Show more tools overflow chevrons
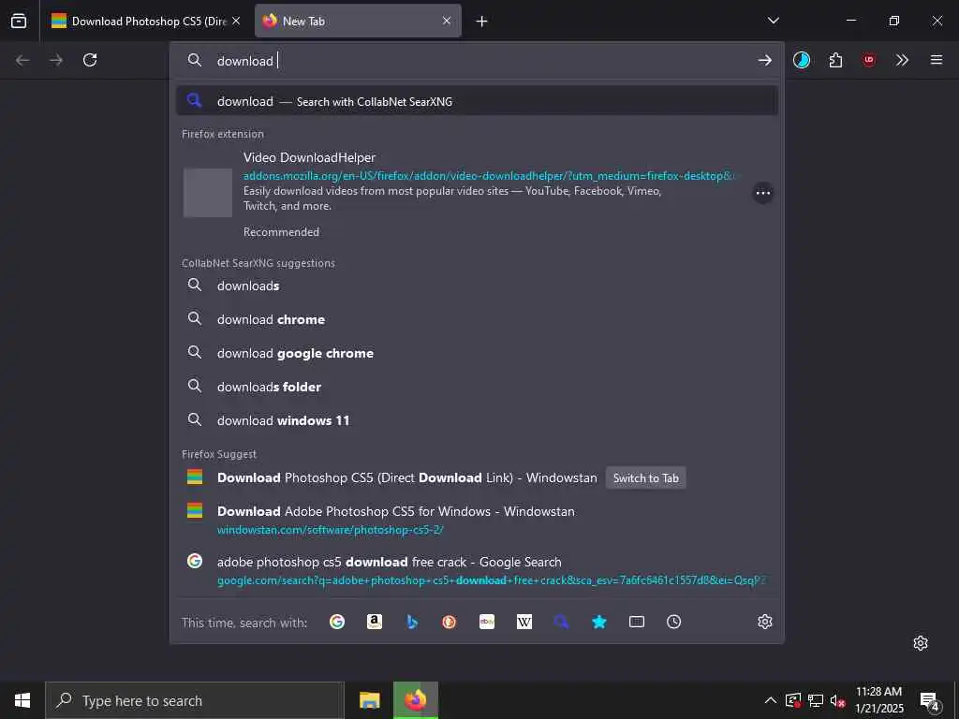The image size is (959, 719). click(x=902, y=60)
